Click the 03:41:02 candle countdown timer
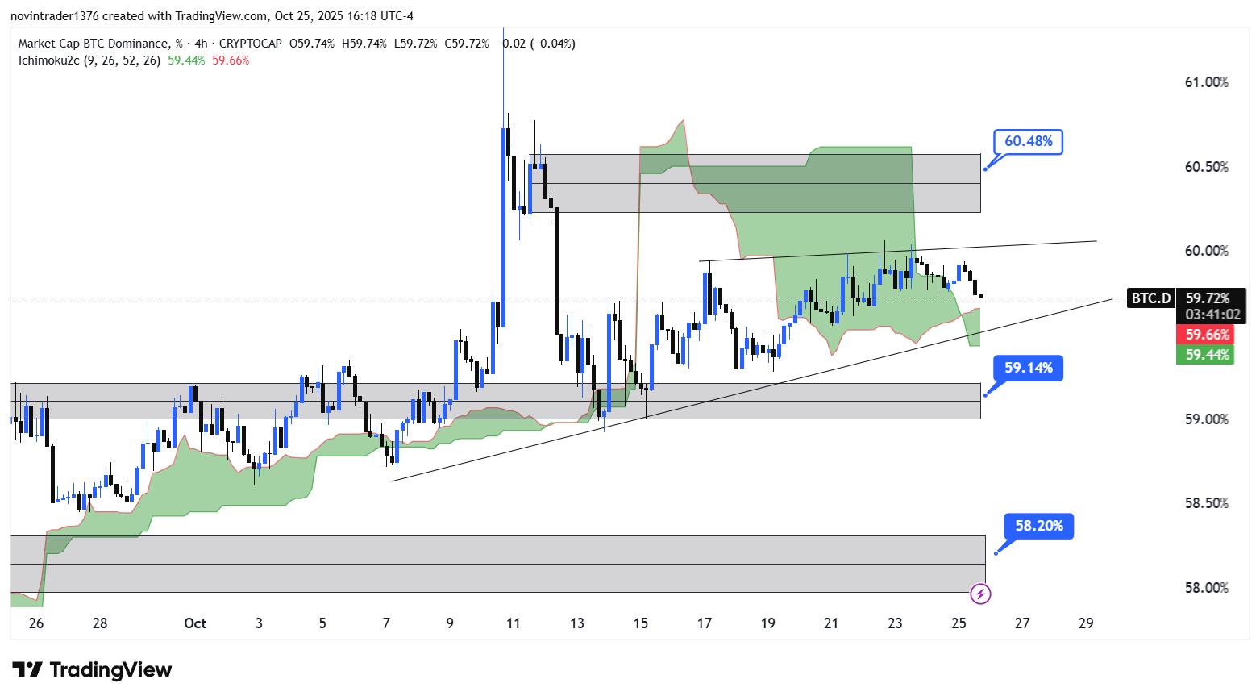The image size is (1260, 700). pyautogui.click(x=1212, y=315)
